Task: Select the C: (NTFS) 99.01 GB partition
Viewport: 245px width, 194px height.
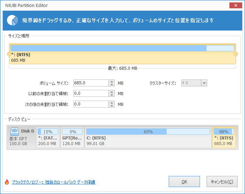Action: pyautogui.click(x=148, y=137)
